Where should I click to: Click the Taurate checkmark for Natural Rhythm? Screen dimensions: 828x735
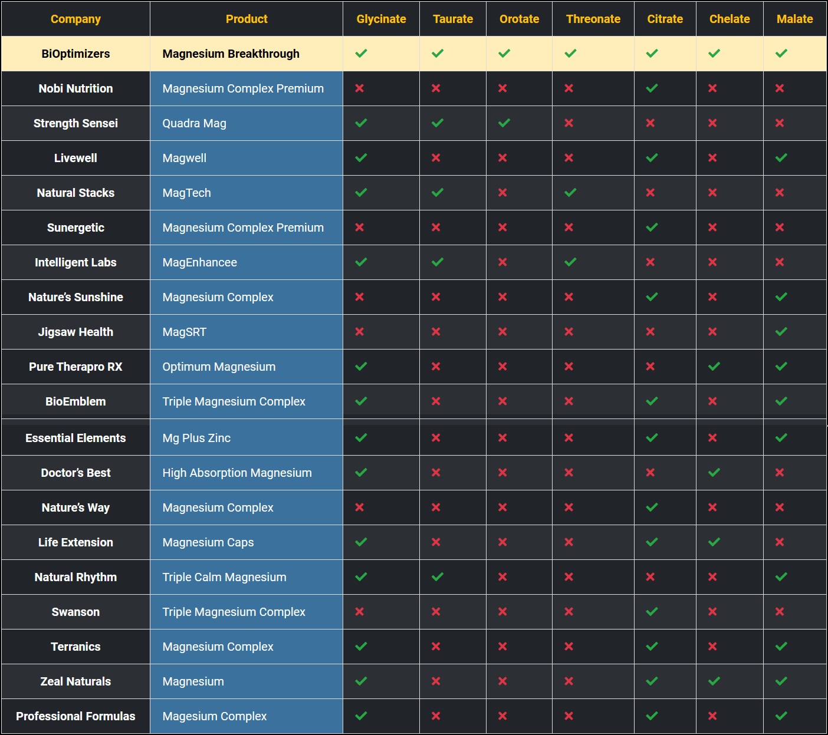click(438, 577)
